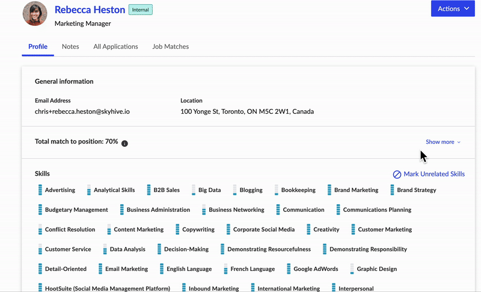Click the Customer Service level icon
The height and width of the screenshot is (292, 481).
[x=40, y=249]
